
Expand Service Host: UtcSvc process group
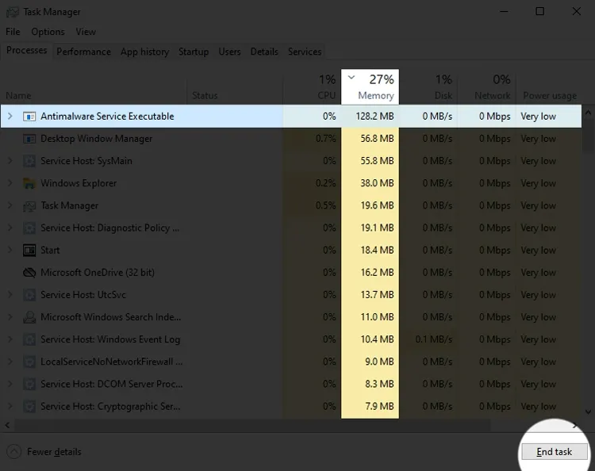click(x=10, y=295)
